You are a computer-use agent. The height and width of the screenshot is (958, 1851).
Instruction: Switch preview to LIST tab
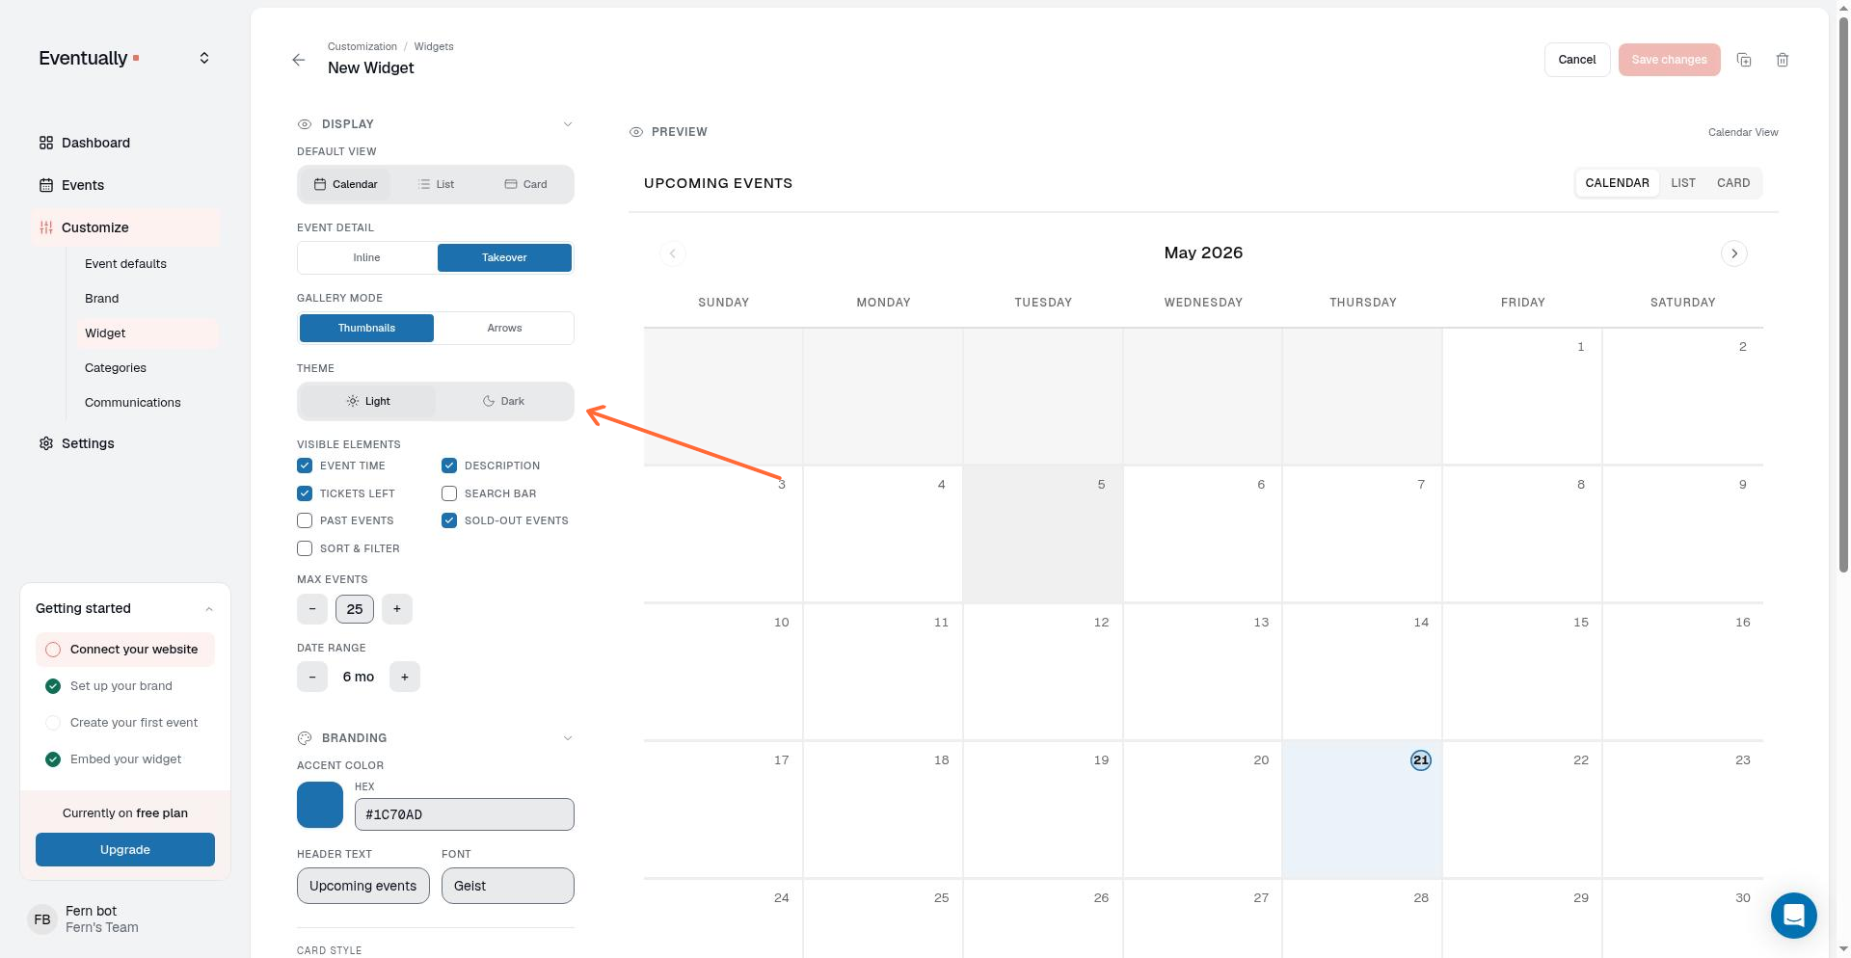1683,183
